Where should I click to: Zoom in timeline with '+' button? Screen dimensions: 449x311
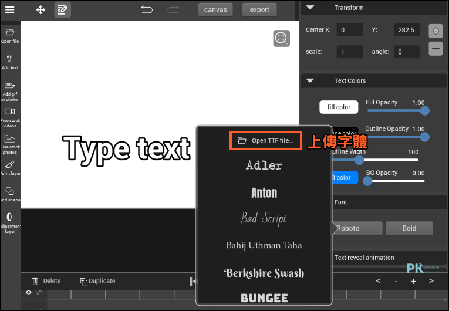(413, 282)
